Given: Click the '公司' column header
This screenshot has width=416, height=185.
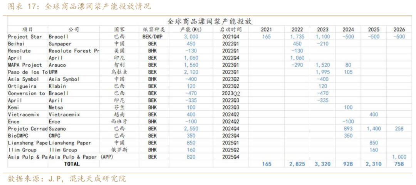Looking at the screenshot, I should 74,29.
